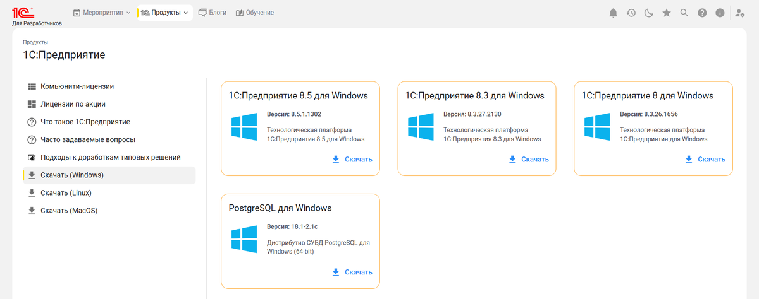Viewport: 759px width, 299px height.
Task: Click the info circle icon
Action: 719,13
